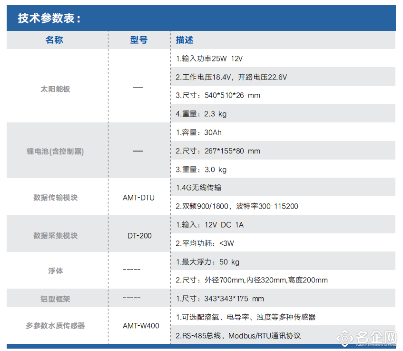Click the 浮体 row name cell
The width and height of the screenshot is (403, 351).
pos(55,271)
